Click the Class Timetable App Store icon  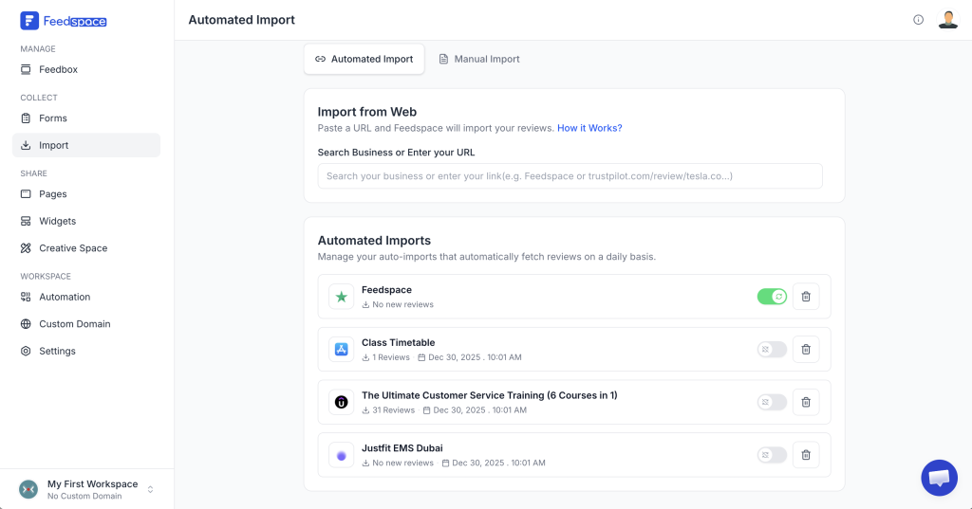coord(341,350)
